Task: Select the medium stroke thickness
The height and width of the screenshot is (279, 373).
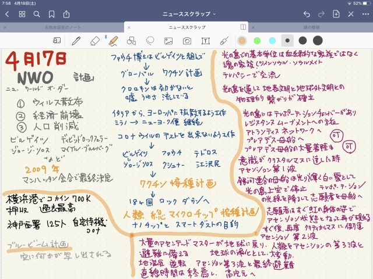Action: coord(302,41)
